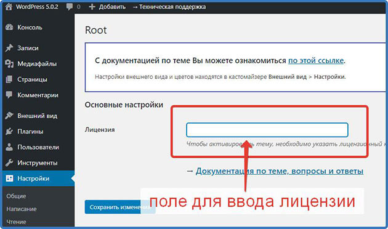Click the plus icon next to Добавить
The image size is (388, 229).
92,7
